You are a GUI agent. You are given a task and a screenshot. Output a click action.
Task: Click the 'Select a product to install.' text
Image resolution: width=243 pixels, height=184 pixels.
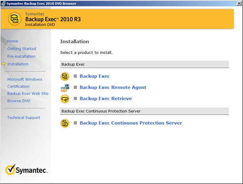[86, 53]
